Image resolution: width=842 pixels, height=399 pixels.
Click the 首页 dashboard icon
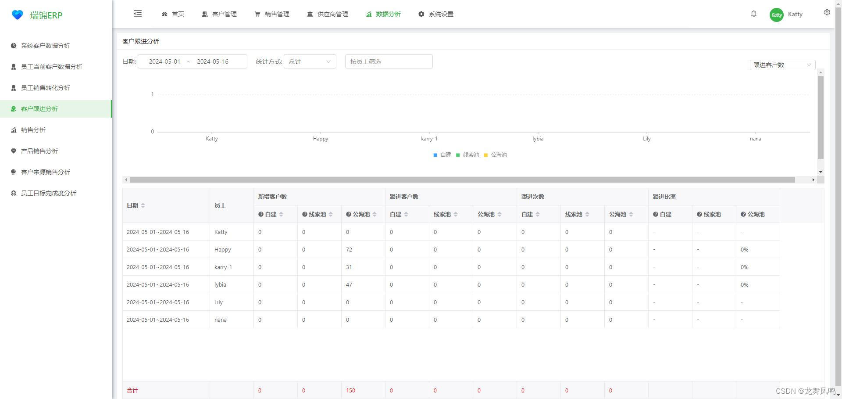(x=164, y=14)
